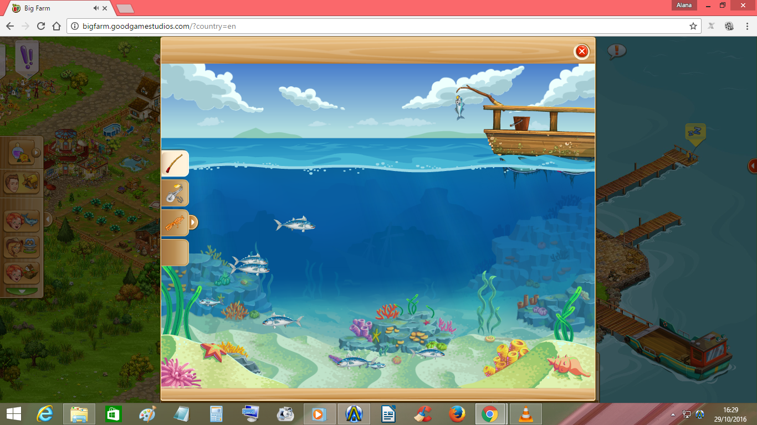This screenshot has height=425, width=757.
Task: Select the orange fishing line tab
Action: pos(175,223)
